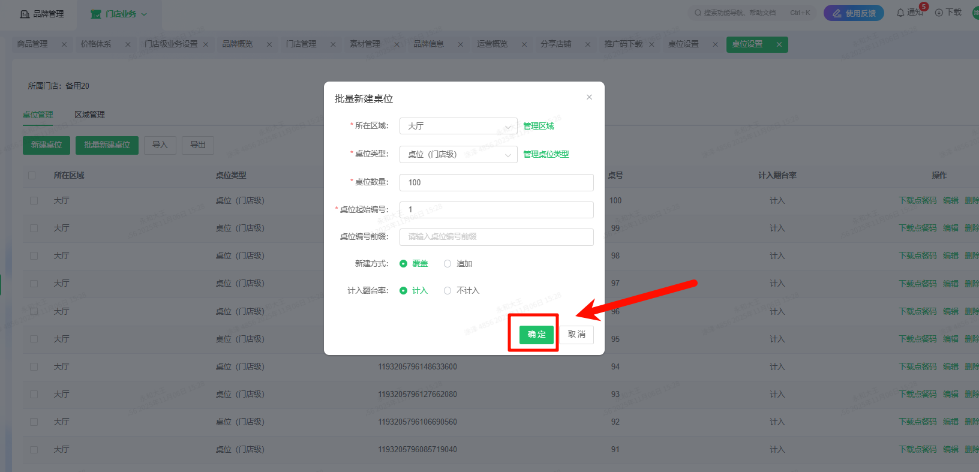Click the notification bell icon
The width and height of the screenshot is (979, 472).
[x=900, y=13]
